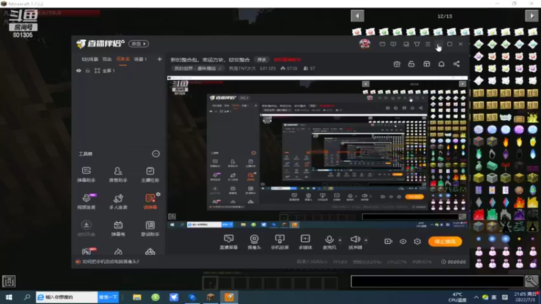Click the layout panel icon above preview

pyautogui.click(x=427, y=64)
